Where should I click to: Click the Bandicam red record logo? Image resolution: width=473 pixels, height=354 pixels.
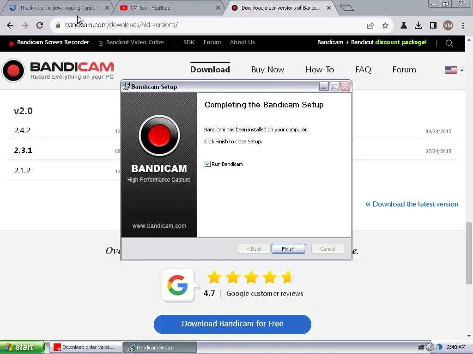pyautogui.click(x=13, y=71)
